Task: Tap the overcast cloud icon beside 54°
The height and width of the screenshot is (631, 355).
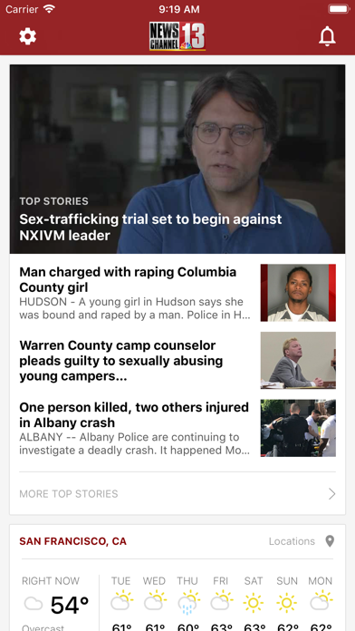Action: tap(33, 604)
